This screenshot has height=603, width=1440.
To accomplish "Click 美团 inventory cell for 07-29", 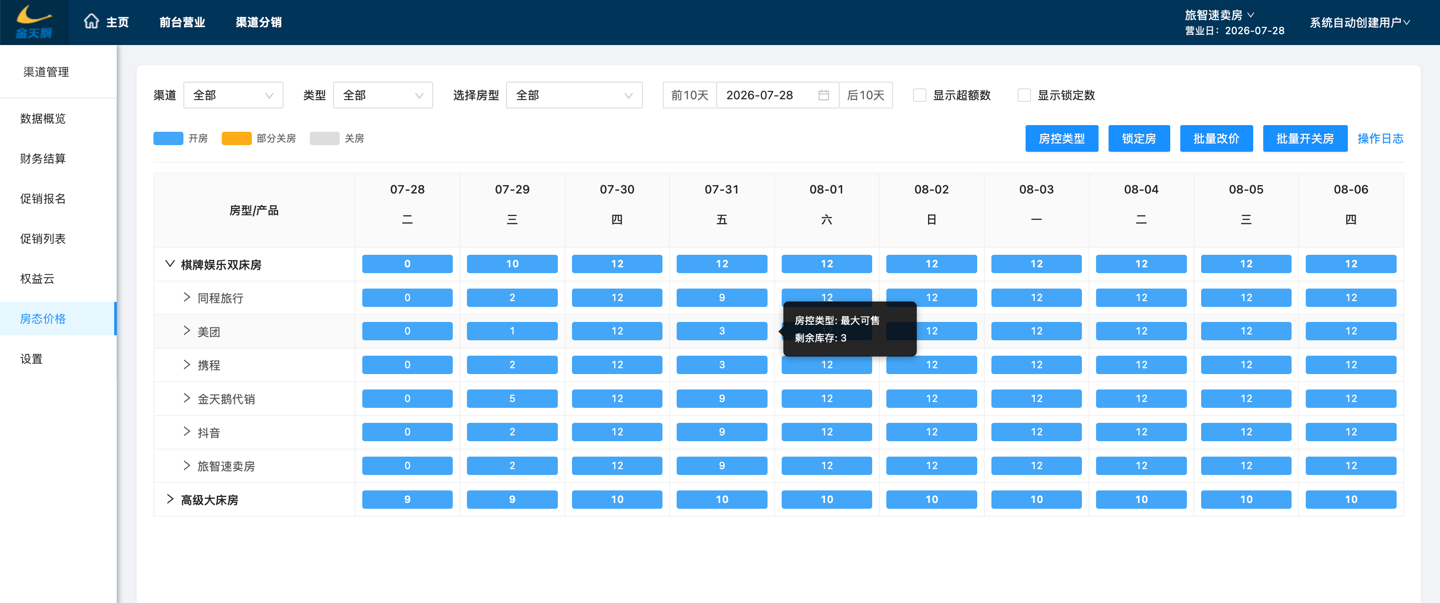I will point(512,331).
